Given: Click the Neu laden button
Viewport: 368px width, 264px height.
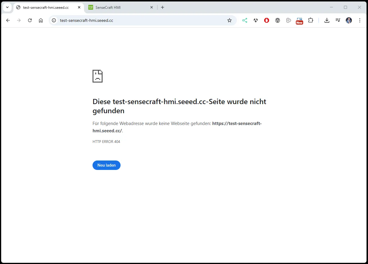Looking at the screenshot, I should (106, 165).
